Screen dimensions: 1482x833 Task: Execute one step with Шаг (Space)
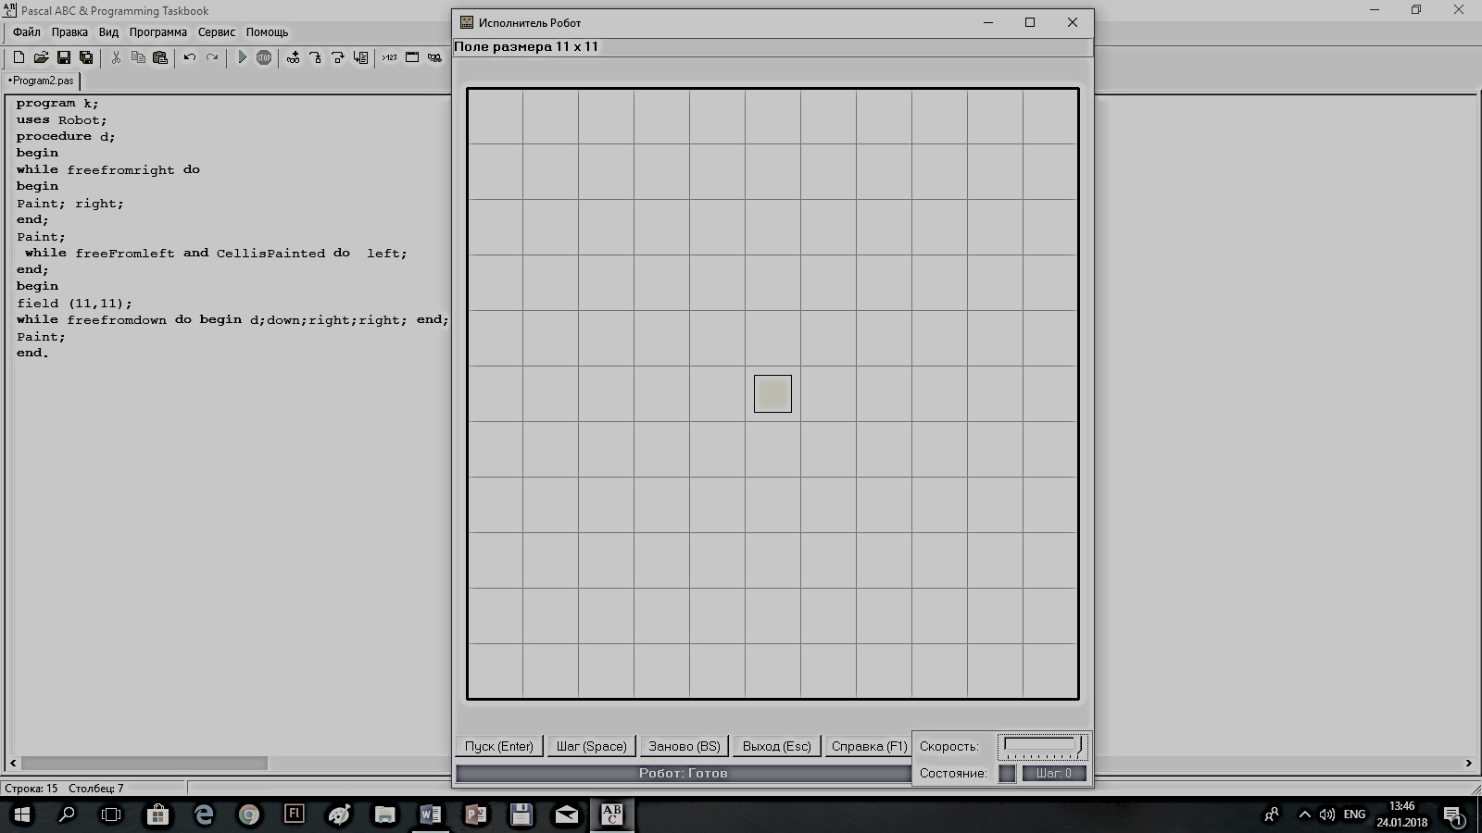[x=591, y=746]
